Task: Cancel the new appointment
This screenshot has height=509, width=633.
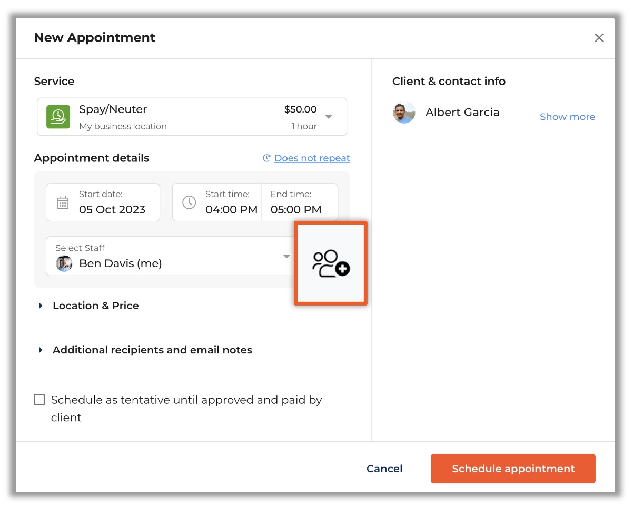Action: (x=384, y=469)
